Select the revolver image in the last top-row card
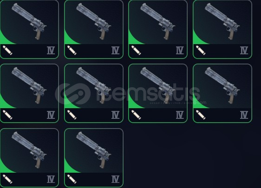 point(222,21)
